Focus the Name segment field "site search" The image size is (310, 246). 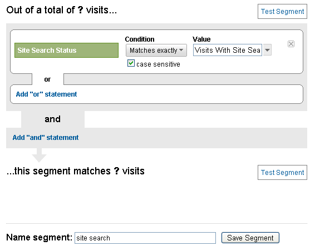[x=145, y=238]
